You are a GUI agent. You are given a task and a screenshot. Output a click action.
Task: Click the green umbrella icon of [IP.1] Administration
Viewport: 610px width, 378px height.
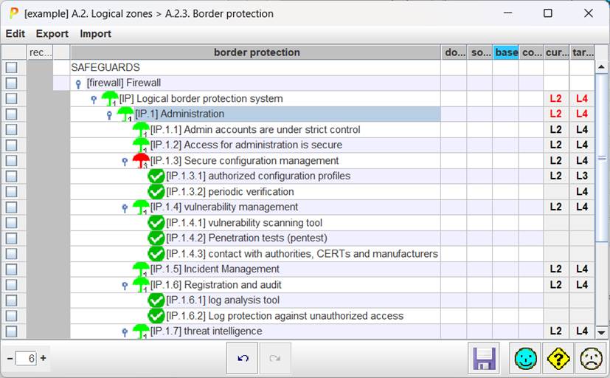click(x=125, y=114)
